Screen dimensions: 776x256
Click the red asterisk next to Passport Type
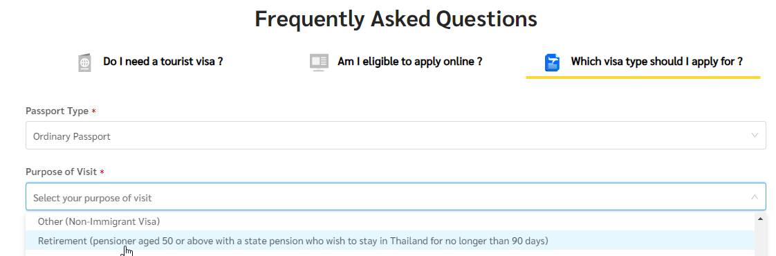94,111
